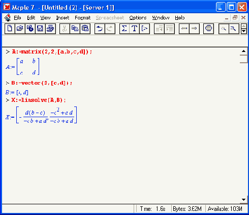Screen dimensions: 249x215
Task: Open the Options menu
Action: (x=138, y=18)
